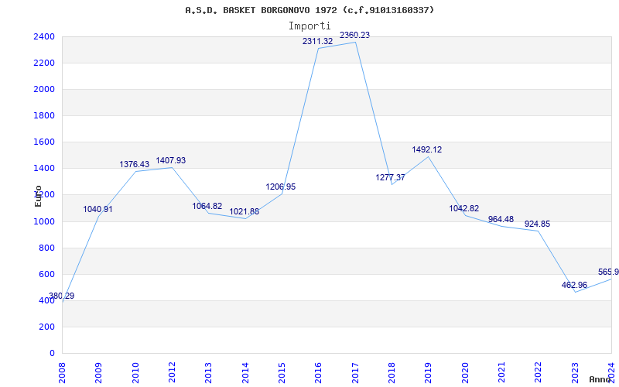
Task: Click the Euro y-axis title
Action: [x=38, y=196]
